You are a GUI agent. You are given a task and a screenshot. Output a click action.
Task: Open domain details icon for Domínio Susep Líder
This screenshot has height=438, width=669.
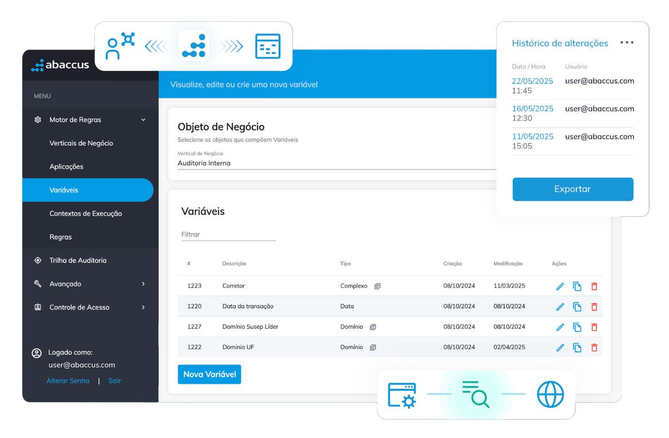pyautogui.click(x=373, y=327)
